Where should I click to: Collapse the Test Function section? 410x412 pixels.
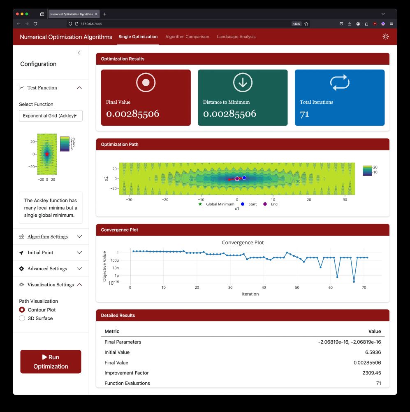pos(51,88)
